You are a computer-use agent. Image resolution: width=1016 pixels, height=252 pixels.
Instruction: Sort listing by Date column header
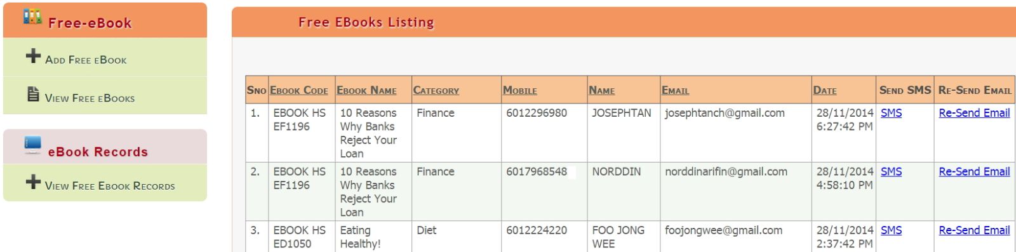pyautogui.click(x=825, y=90)
